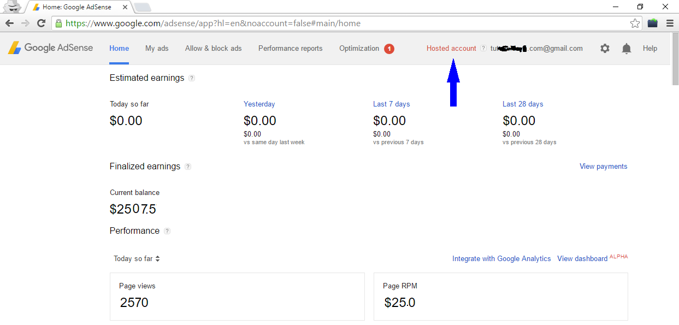Image resolution: width=679 pixels, height=325 pixels.
Task: Open a new browser tab
Action: [x=142, y=7]
